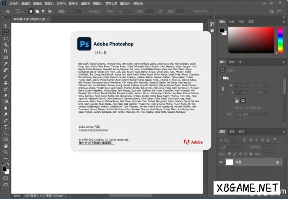Click the legal notices link in About dialog
The image size is (288, 199).
[96, 143]
